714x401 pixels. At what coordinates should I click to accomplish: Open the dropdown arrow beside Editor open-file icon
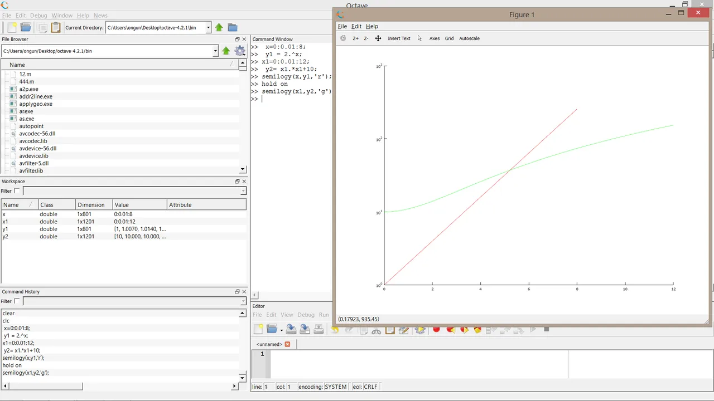281,330
